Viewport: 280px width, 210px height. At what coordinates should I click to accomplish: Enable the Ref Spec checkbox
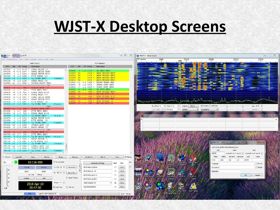point(210,106)
